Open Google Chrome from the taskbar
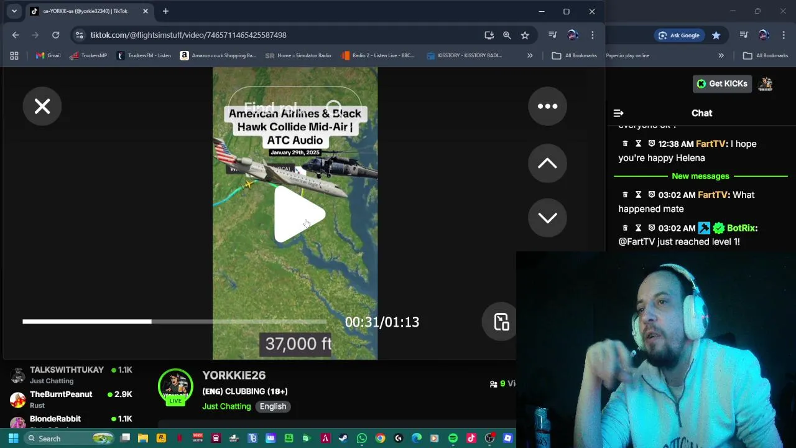Viewport: 796px width, 448px height. pyautogui.click(x=380, y=438)
